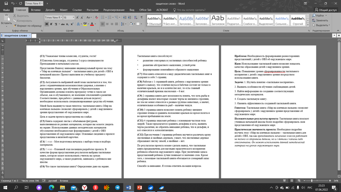Open the ribbon font name dropdown
Screen dimensions: 341x192
61,17
